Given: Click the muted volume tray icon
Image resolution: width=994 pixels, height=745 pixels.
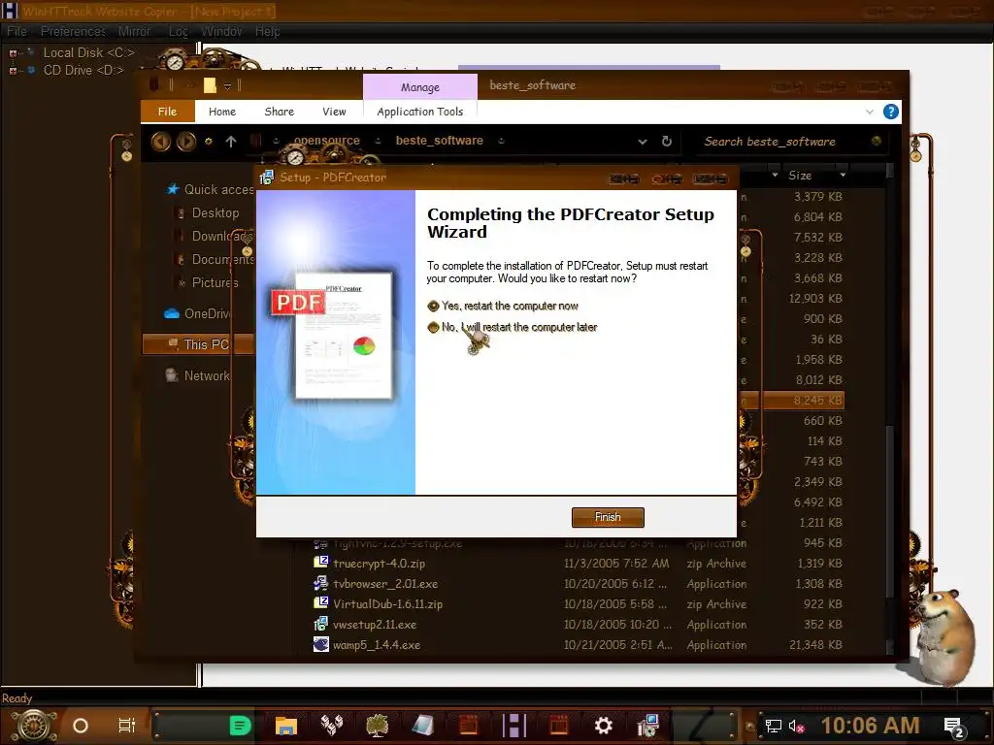Looking at the screenshot, I should point(796,726).
